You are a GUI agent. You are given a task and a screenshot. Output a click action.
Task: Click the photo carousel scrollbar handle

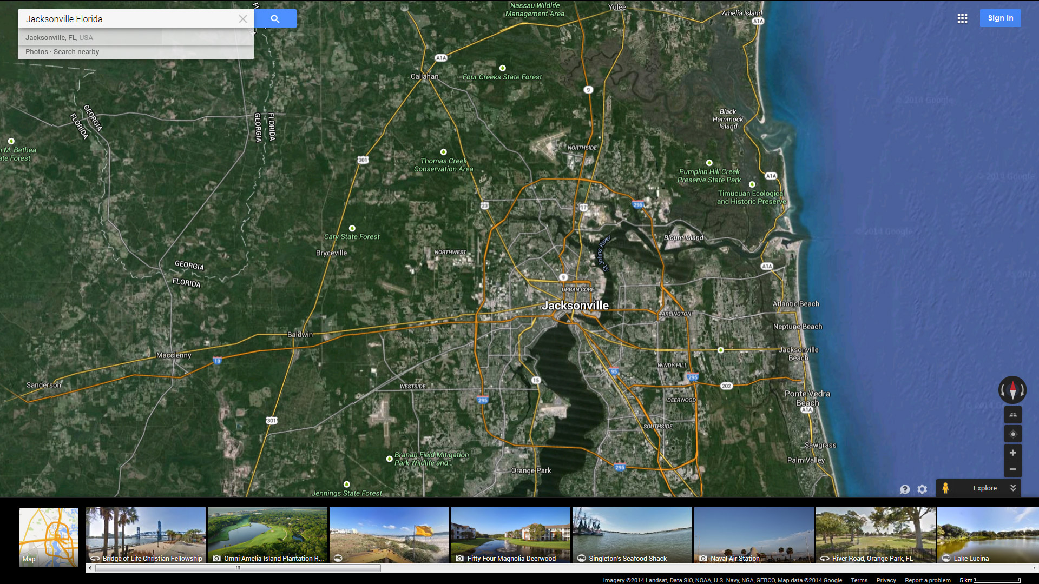tap(238, 568)
